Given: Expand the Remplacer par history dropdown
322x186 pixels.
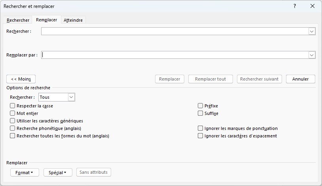Looking at the screenshot, I should (312, 55).
